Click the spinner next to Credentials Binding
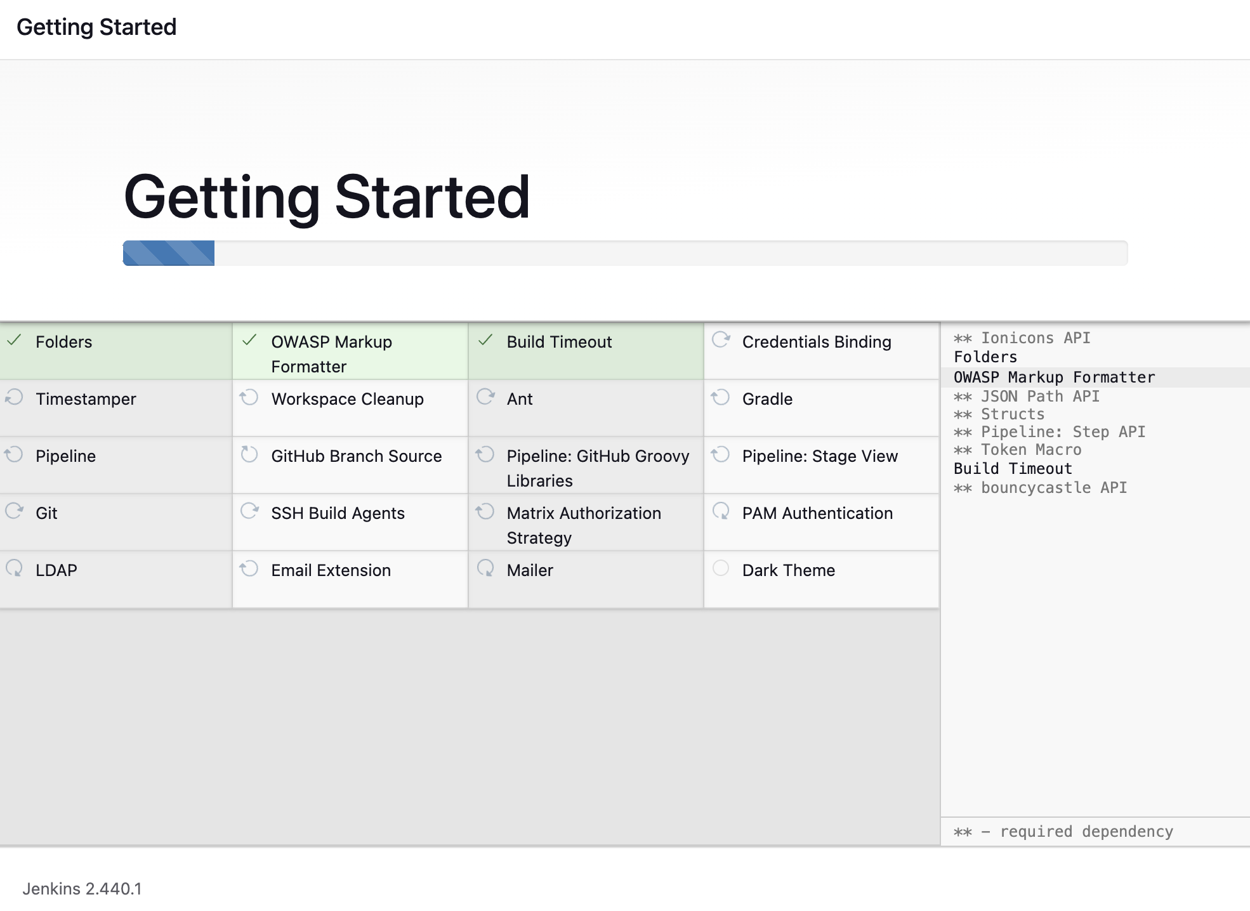The image size is (1250, 911). point(721,341)
